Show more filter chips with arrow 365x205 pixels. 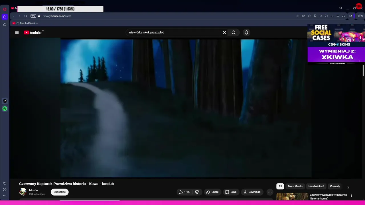[x=348, y=187]
